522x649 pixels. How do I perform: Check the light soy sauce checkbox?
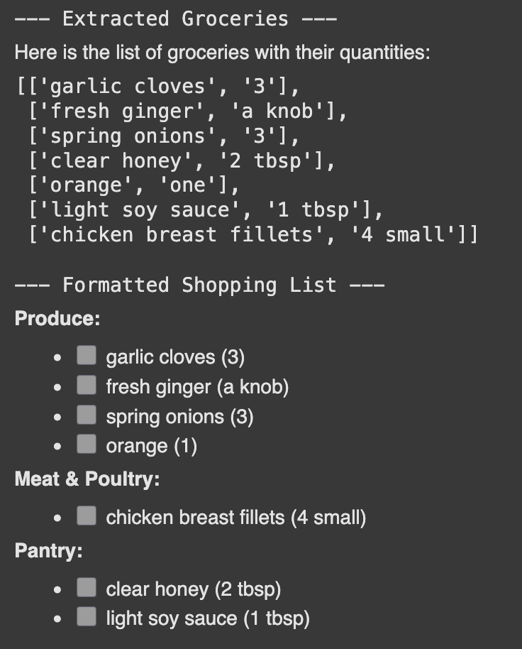tap(87, 617)
